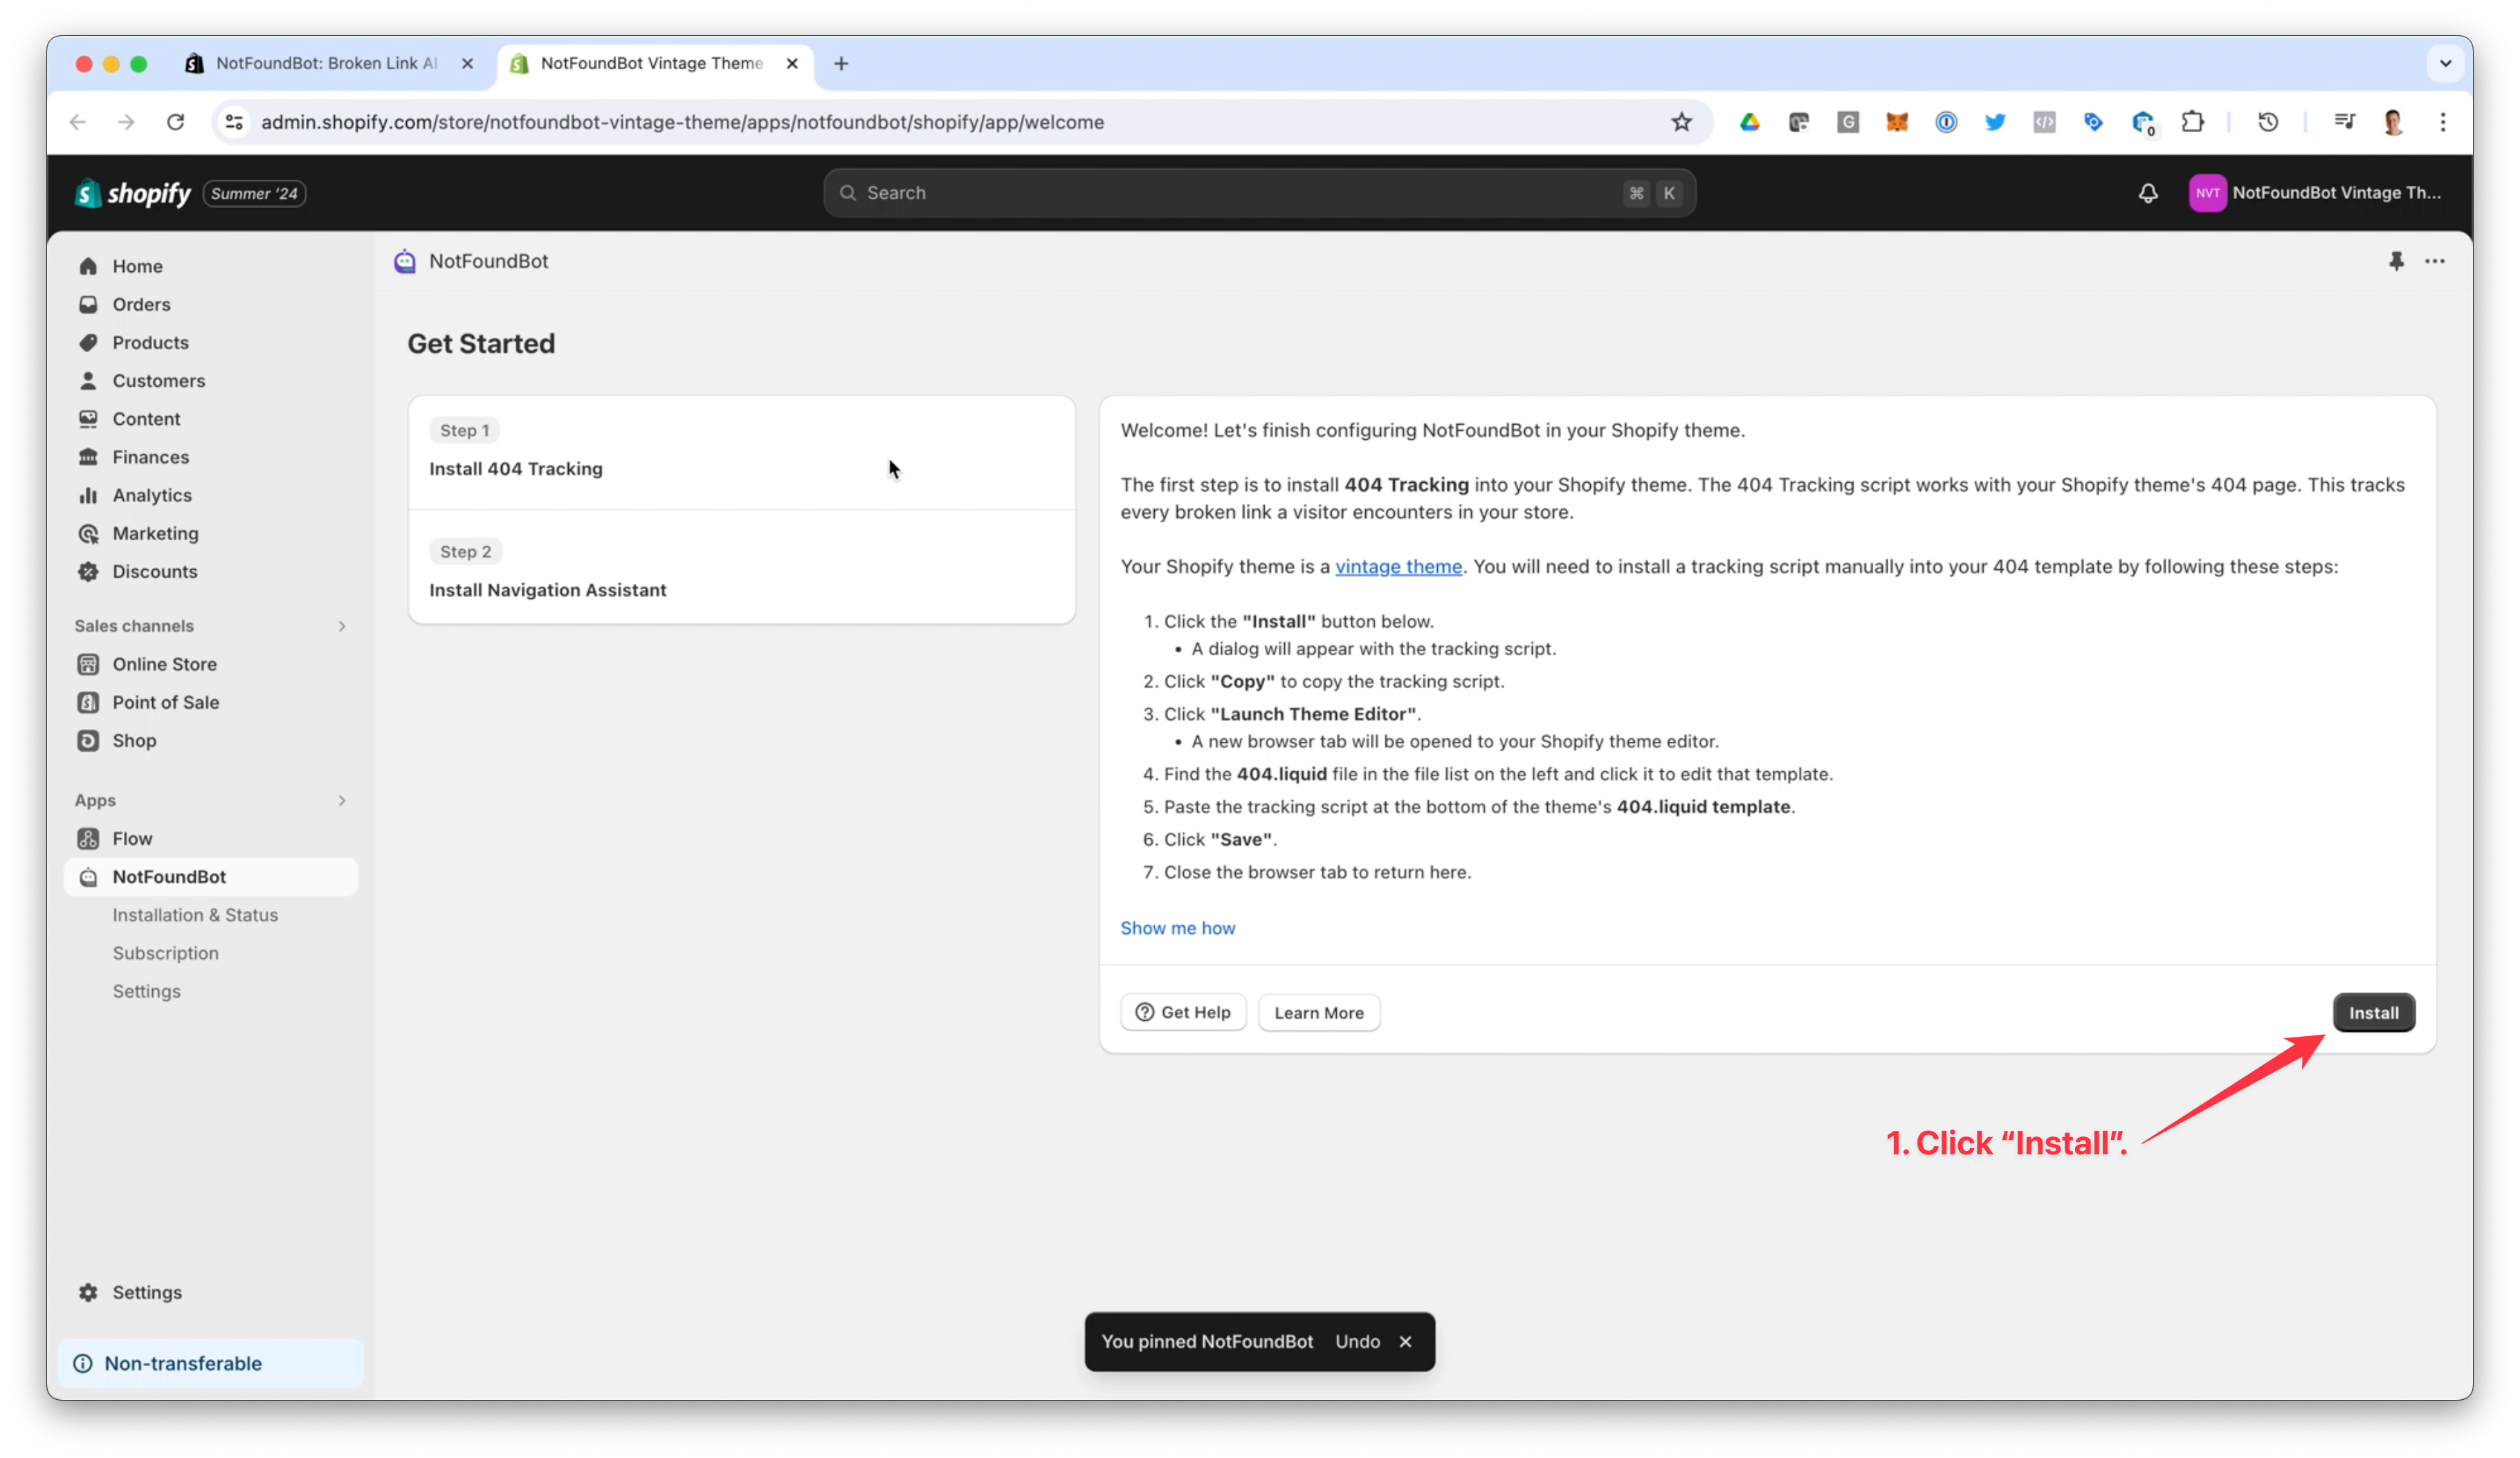Click the Install button
Viewport: 2520px width, 1458px height.
pyautogui.click(x=2374, y=1013)
